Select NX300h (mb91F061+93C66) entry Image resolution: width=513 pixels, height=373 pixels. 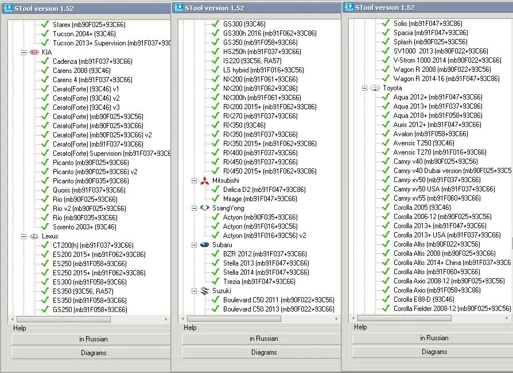[262, 97]
